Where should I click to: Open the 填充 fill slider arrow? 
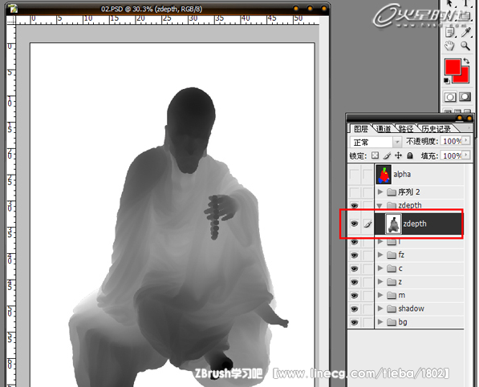[466, 155]
